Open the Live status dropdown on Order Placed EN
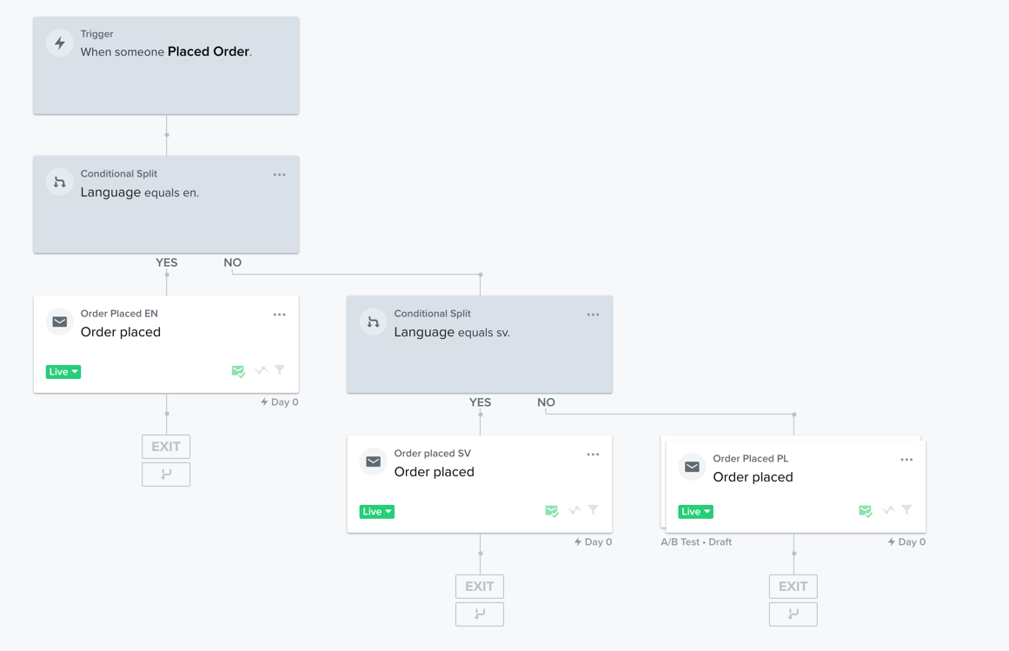 click(x=63, y=371)
